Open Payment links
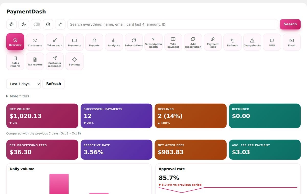 pos(213,42)
